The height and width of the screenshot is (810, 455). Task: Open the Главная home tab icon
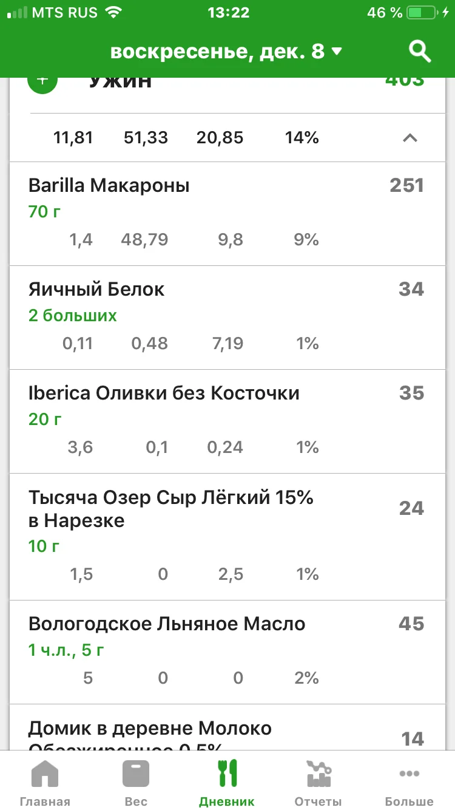point(45,775)
